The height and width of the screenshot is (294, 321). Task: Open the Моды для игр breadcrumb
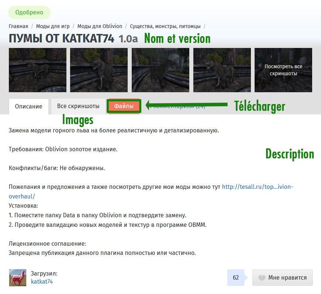[x=53, y=26]
